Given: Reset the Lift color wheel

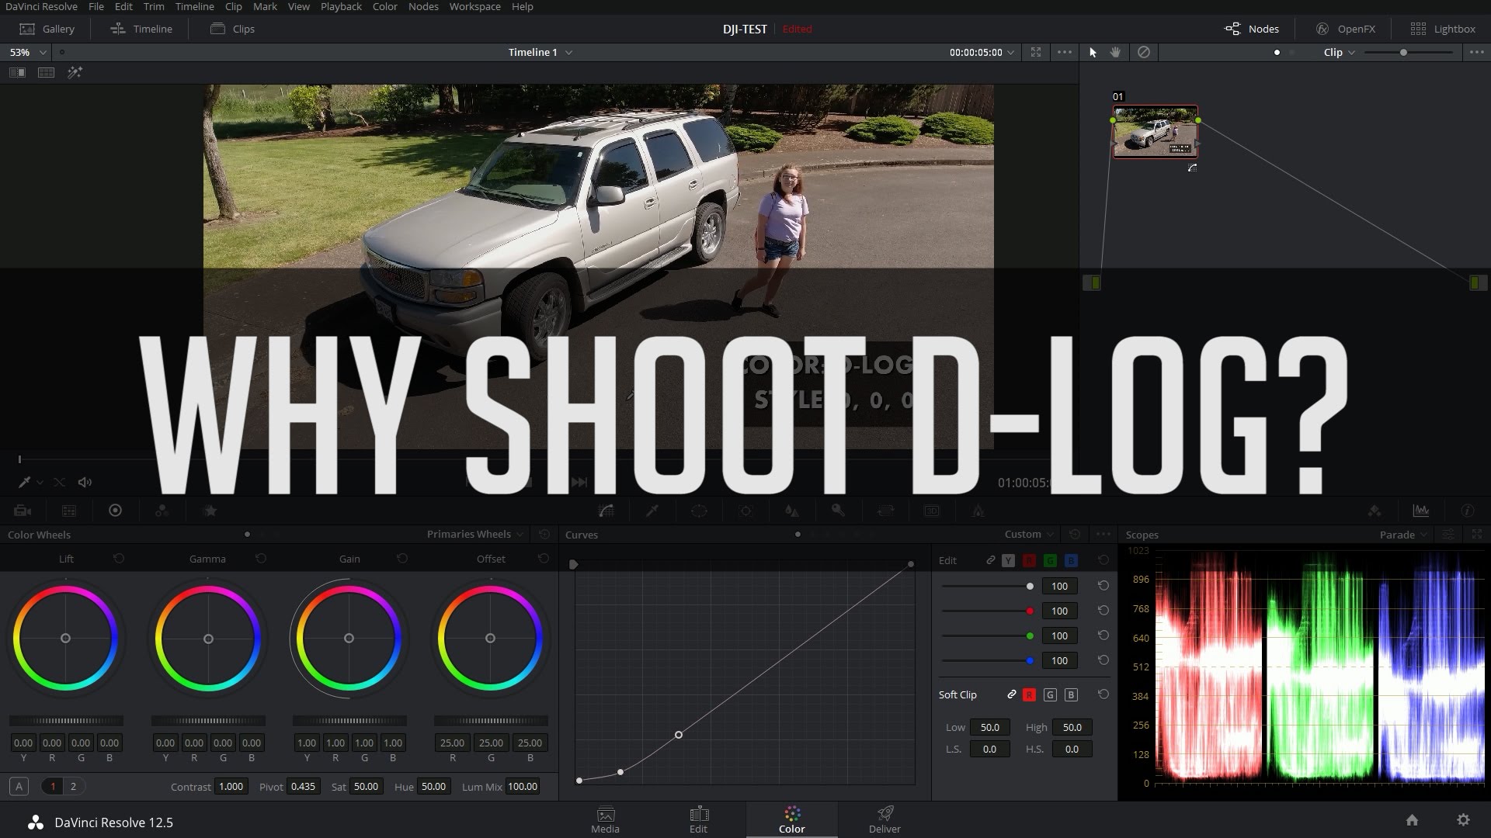Looking at the screenshot, I should click(119, 559).
